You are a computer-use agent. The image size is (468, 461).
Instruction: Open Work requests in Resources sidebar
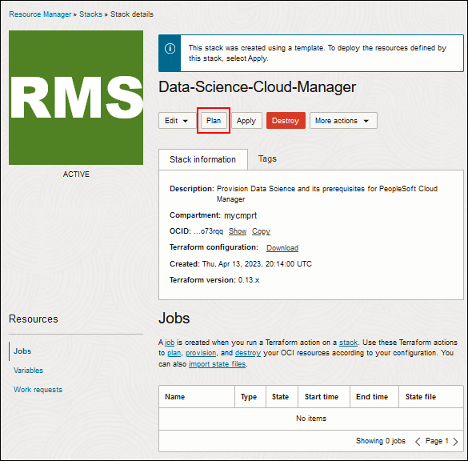click(38, 390)
